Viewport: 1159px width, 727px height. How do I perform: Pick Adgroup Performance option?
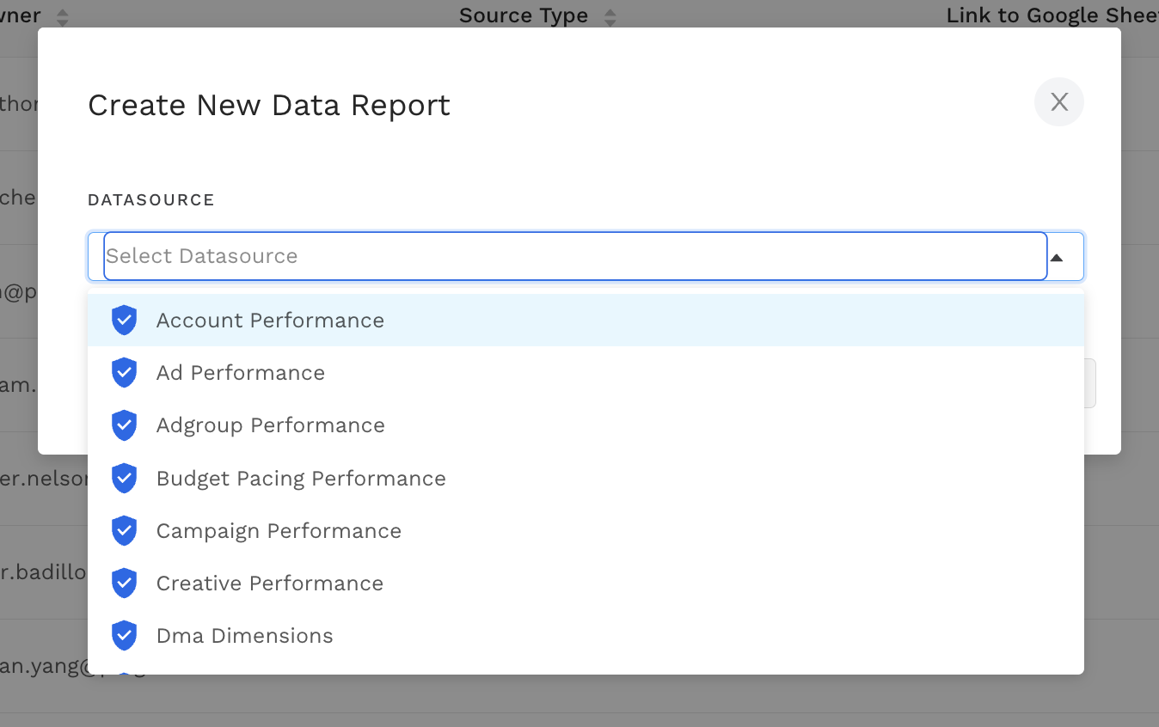pyautogui.click(x=270, y=425)
